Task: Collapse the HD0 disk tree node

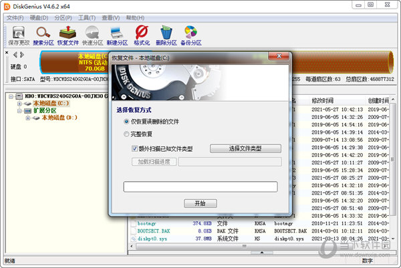Action: tap(11, 96)
